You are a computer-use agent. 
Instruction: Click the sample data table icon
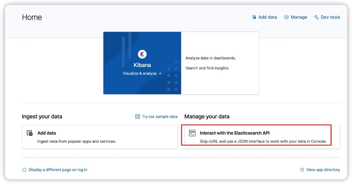(x=138, y=117)
